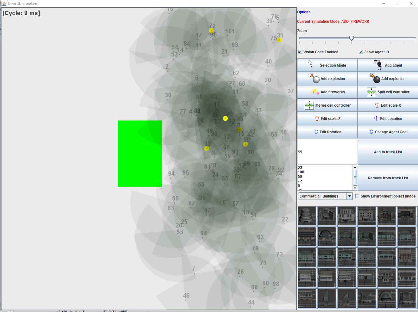Click the Divas 2D Visualizer Java title icon

(x=4, y=3)
